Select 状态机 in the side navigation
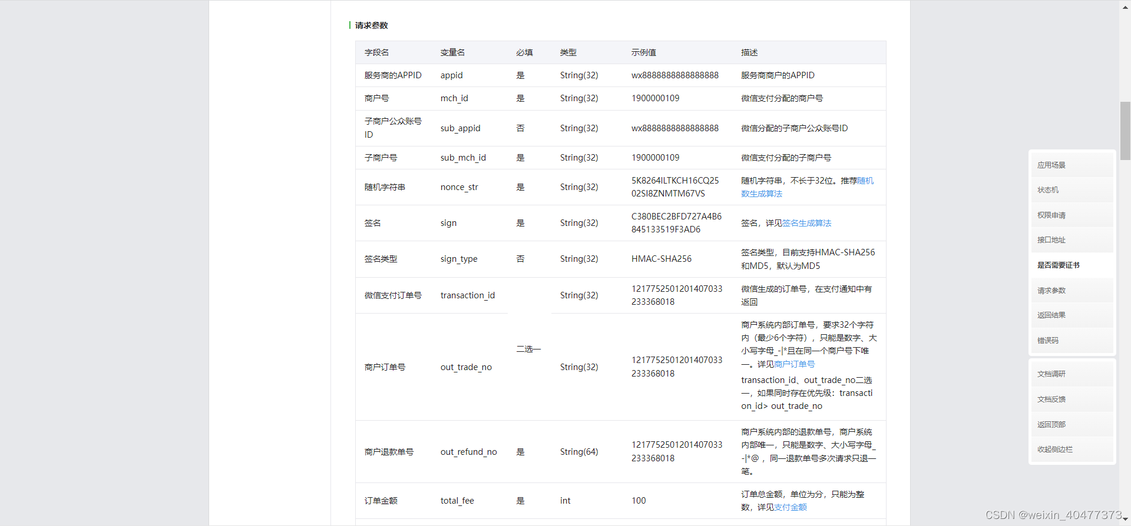The image size is (1131, 526). pyautogui.click(x=1072, y=190)
